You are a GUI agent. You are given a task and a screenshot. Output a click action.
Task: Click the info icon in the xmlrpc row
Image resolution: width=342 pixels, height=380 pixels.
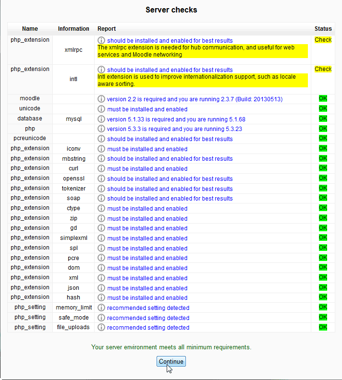(101, 41)
